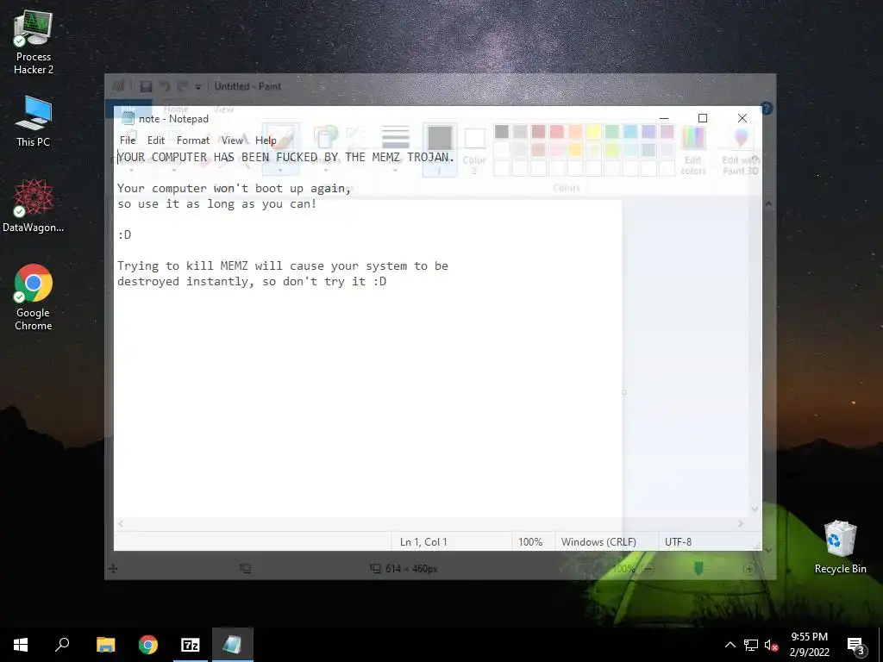Open the Windows Start menu

tap(21, 645)
